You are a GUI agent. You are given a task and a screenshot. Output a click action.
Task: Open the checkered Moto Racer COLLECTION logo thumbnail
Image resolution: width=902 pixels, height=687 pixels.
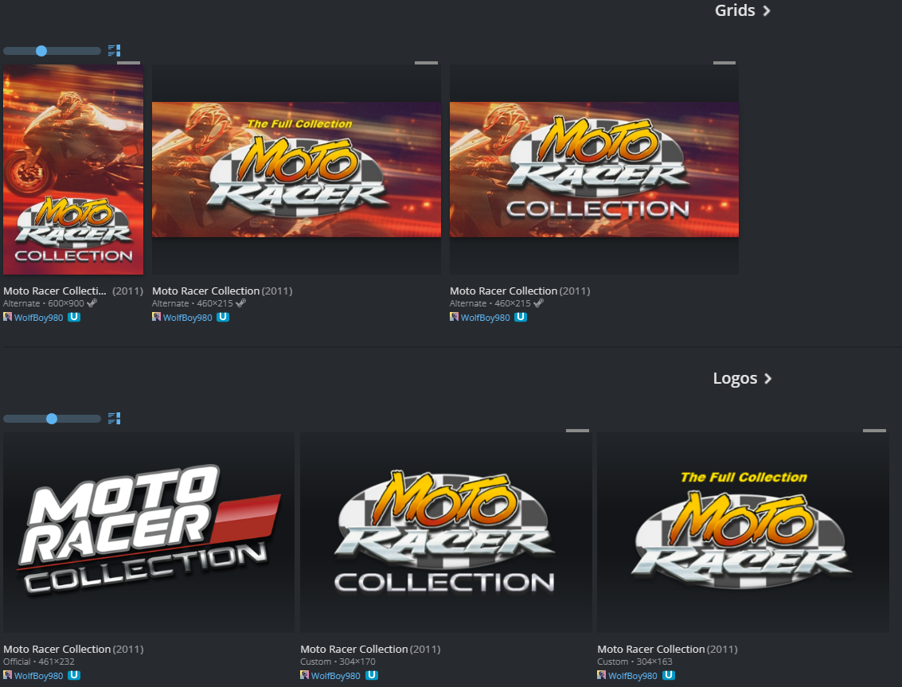(x=446, y=533)
